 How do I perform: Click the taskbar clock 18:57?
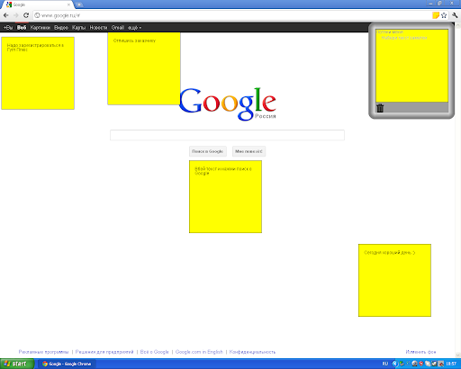coord(451,364)
